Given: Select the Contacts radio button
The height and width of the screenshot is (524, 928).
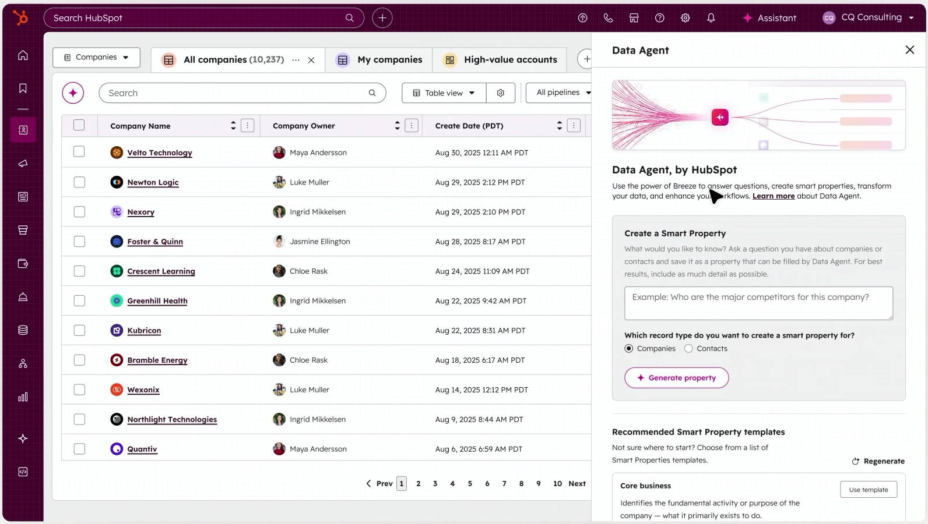Looking at the screenshot, I should [x=688, y=349].
